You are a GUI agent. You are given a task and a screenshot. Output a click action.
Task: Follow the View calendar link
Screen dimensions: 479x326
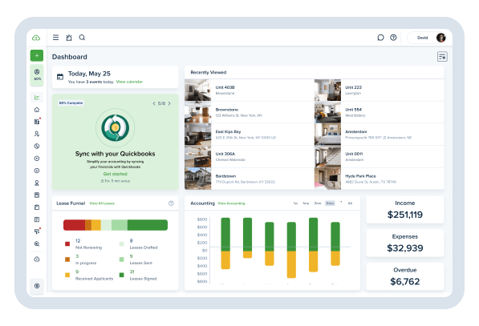[129, 82]
